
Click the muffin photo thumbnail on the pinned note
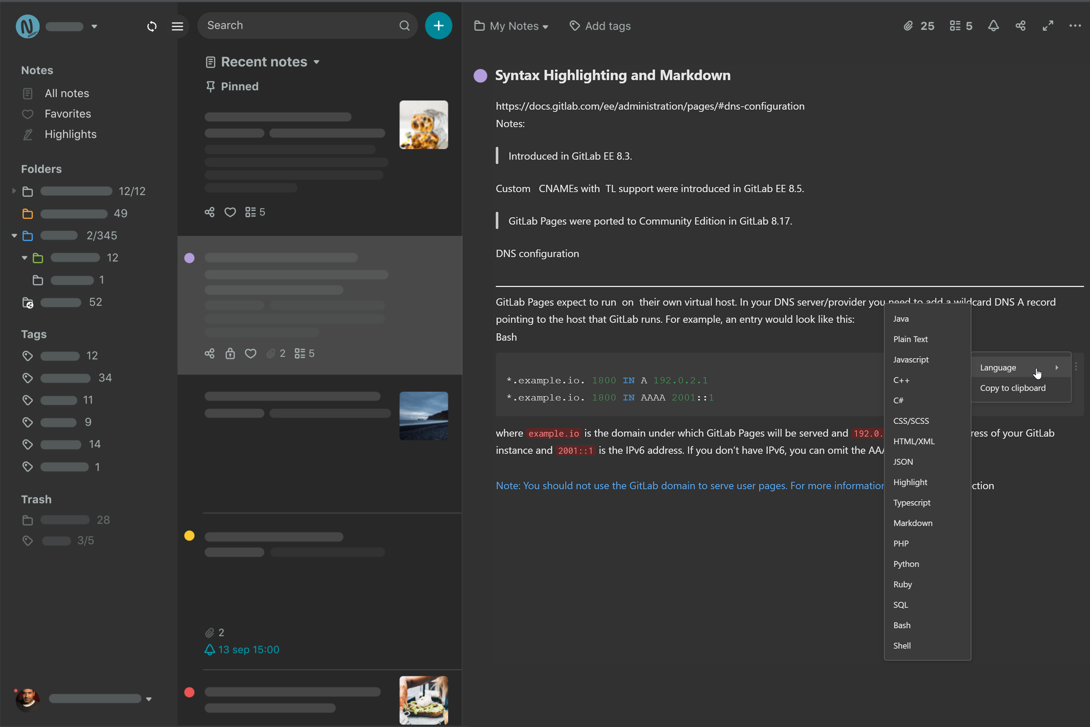(423, 125)
